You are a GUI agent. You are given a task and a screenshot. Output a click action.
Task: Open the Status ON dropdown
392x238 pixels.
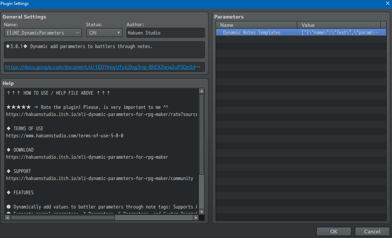click(x=104, y=33)
